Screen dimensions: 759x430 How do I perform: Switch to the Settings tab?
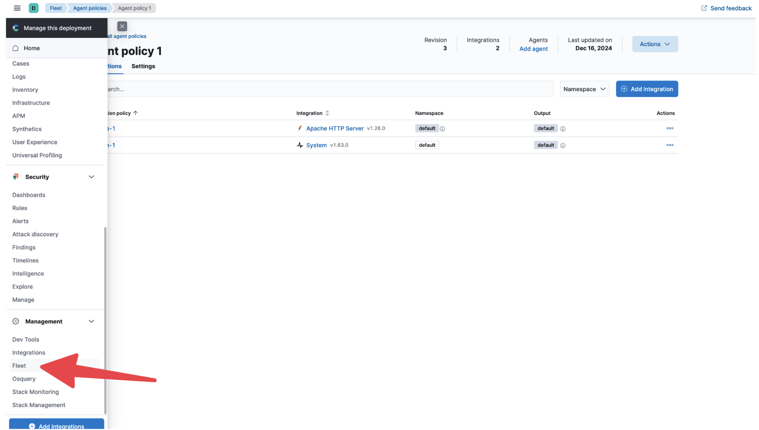coord(143,66)
